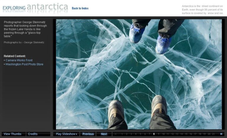Jump to slide 18 in the pager
Screen dimensions: 227x138
point(200,134)
